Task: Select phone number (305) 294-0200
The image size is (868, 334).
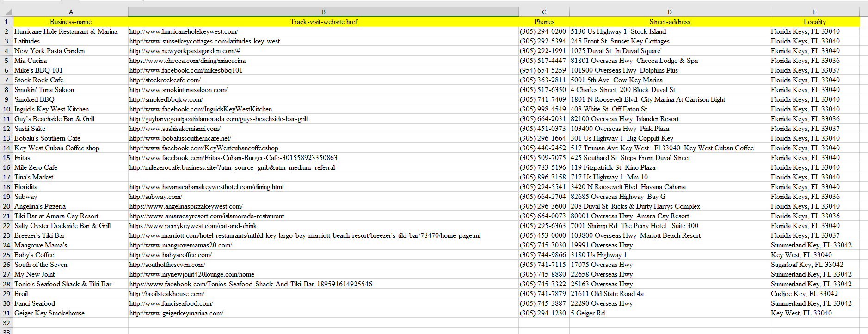Action: (544, 31)
